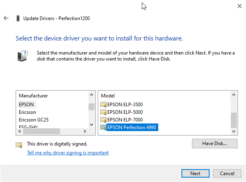Select Ericsson GC25 manufacturer entry
Screen dimensions: 246x182
(34, 120)
